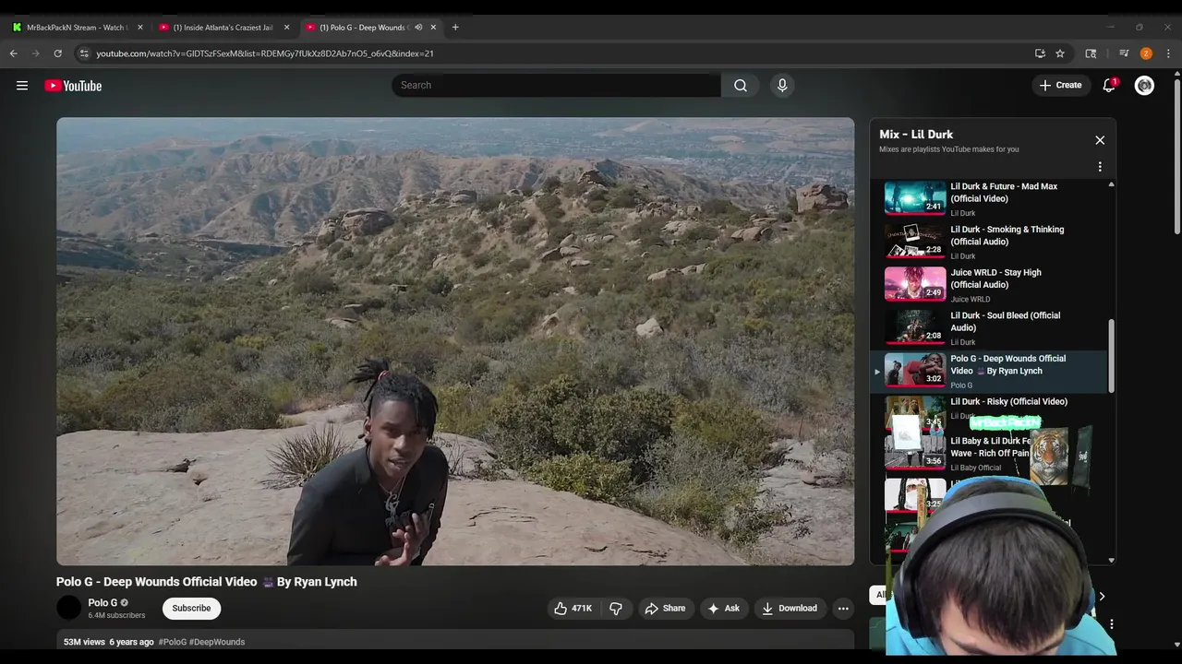The height and width of the screenshot is (664, 1182).
Task: Click the 53M views description text
Action: coord(84,642)
